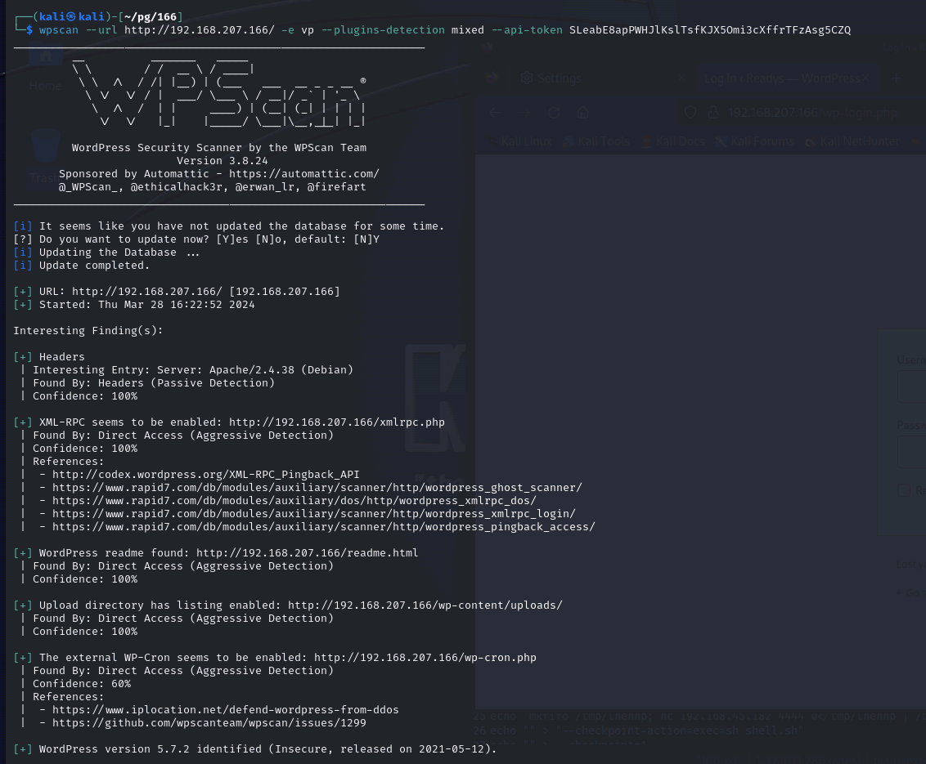926x764 pixels.
Task: Open Kali NetHunter bookmark
Action: 852,141
